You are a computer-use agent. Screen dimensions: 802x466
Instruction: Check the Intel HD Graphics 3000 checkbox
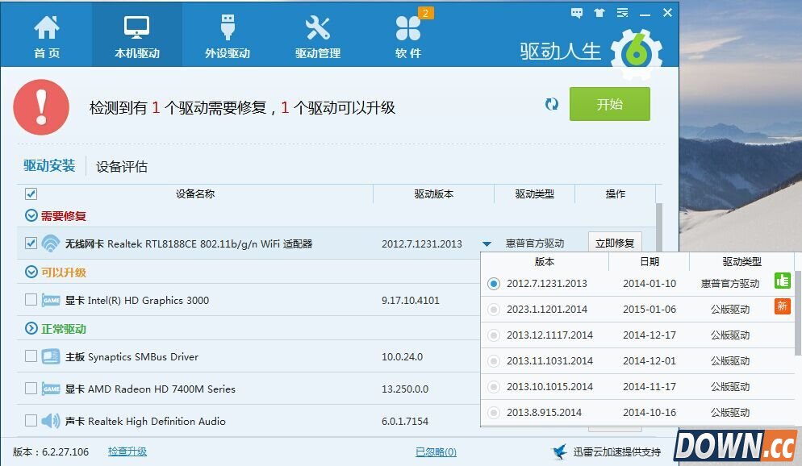tap(31, 300)
